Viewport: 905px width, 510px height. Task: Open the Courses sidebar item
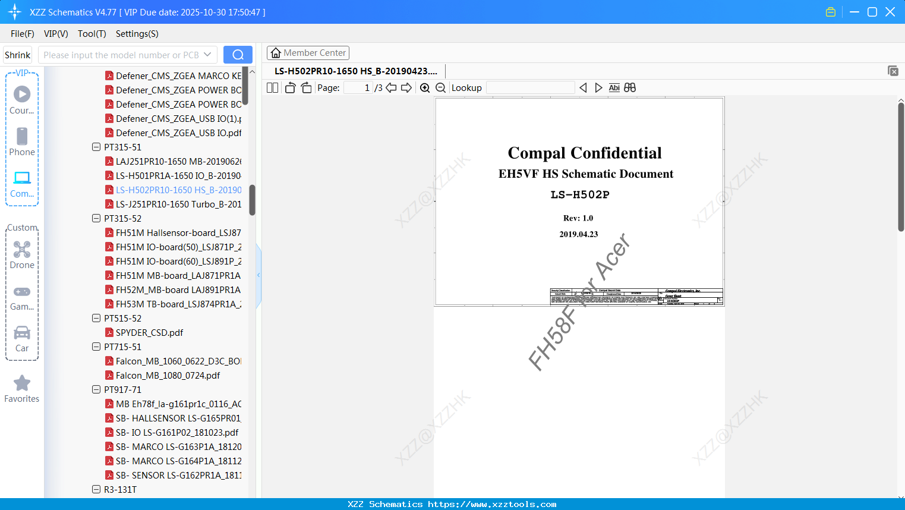tap(22, 100)
